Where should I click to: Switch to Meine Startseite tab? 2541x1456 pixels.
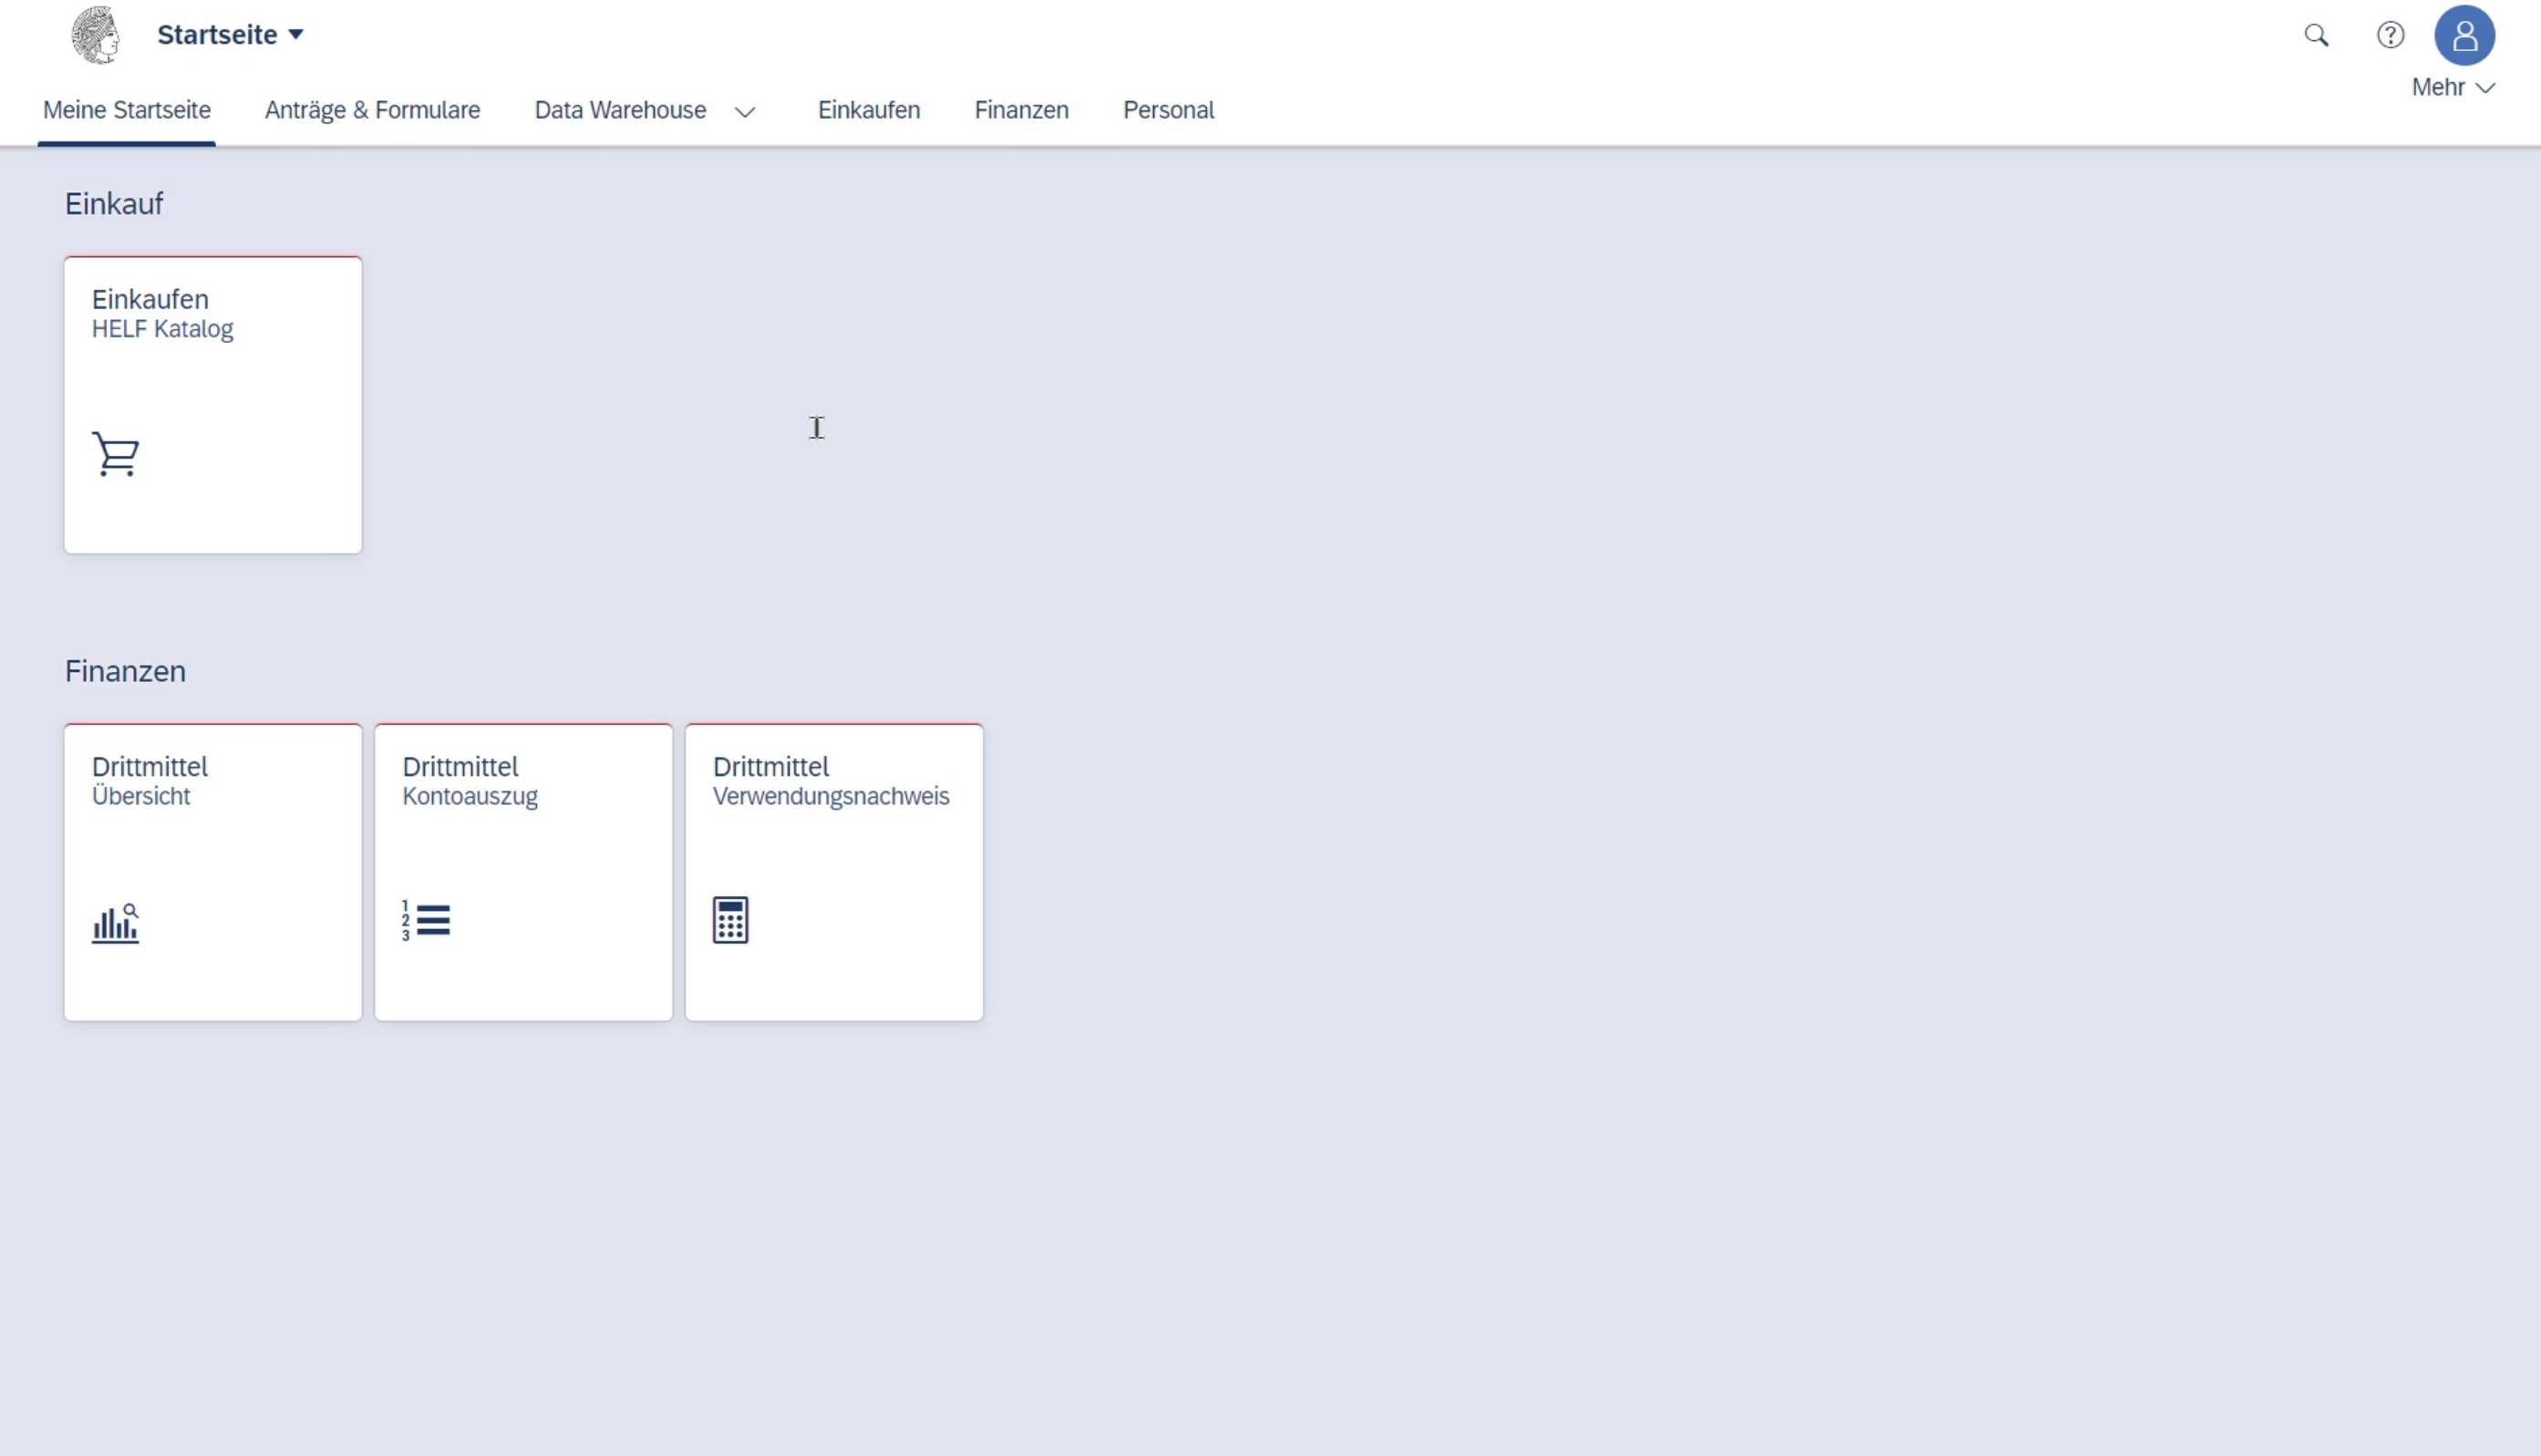point(127,110)
